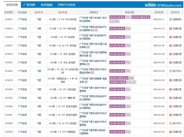Screen dimensions: 184x137
Task: Click the image icon in complaint 1575663
Action: point(93,30)
